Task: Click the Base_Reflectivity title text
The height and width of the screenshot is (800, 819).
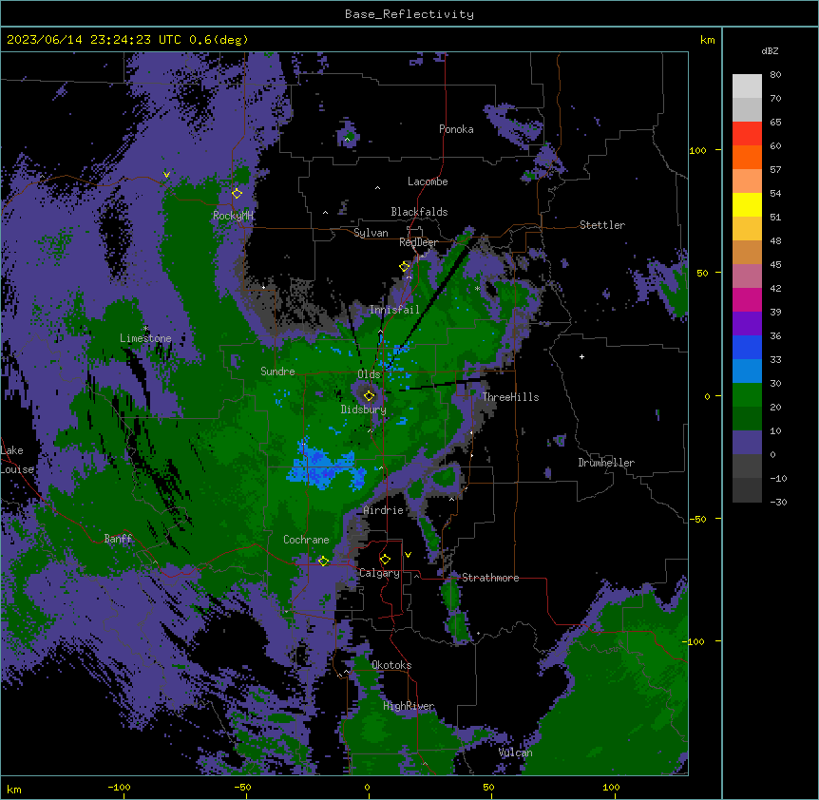Action: (x=409, y=14)
